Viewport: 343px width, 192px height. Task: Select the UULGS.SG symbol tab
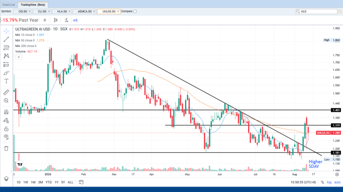coord(109,11)
